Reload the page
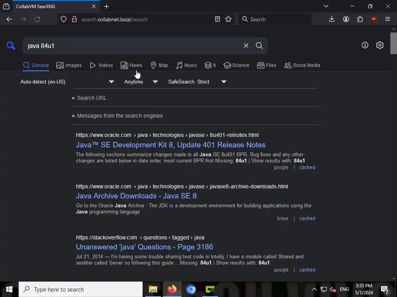Screen dimensions: 397x297 tap(37, 19)
